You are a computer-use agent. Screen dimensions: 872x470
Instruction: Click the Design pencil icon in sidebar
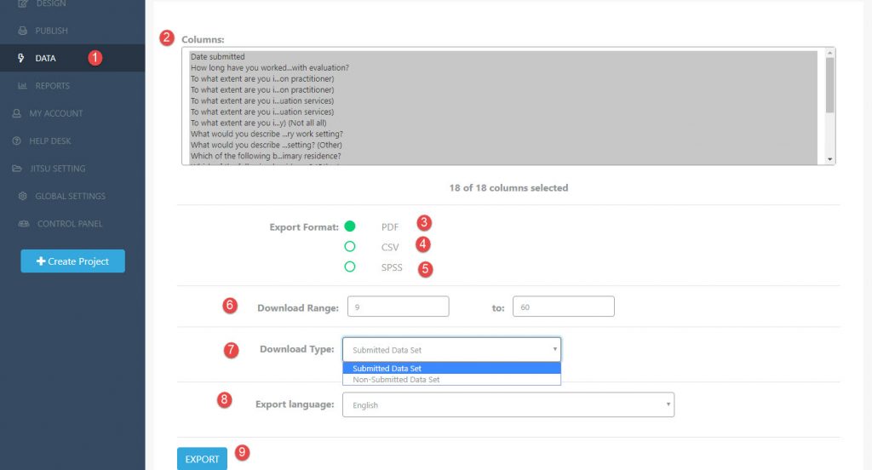[x=22, y=4]
